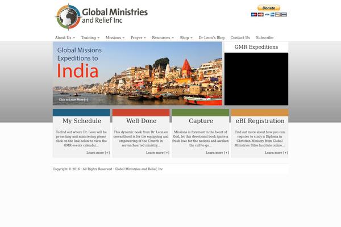Click the green bar above Capture
The image size is (341, 227).
[201, 112]
